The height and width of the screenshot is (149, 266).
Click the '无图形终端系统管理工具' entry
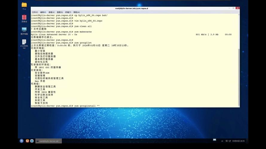(x=49, y=78)
